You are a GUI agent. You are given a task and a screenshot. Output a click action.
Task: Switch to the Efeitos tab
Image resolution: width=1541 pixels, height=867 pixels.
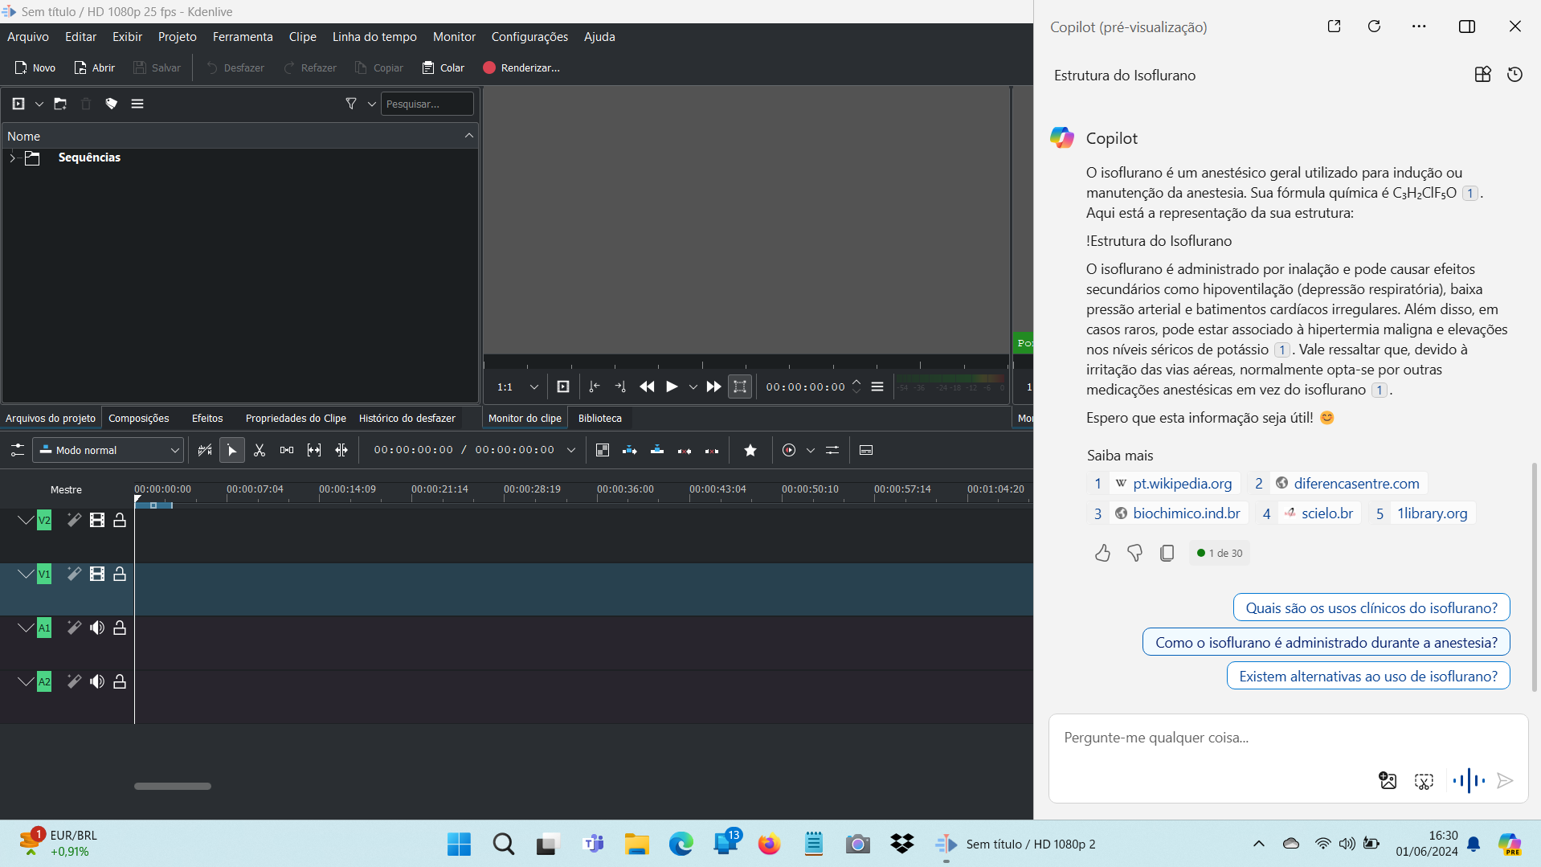(207, 419)
